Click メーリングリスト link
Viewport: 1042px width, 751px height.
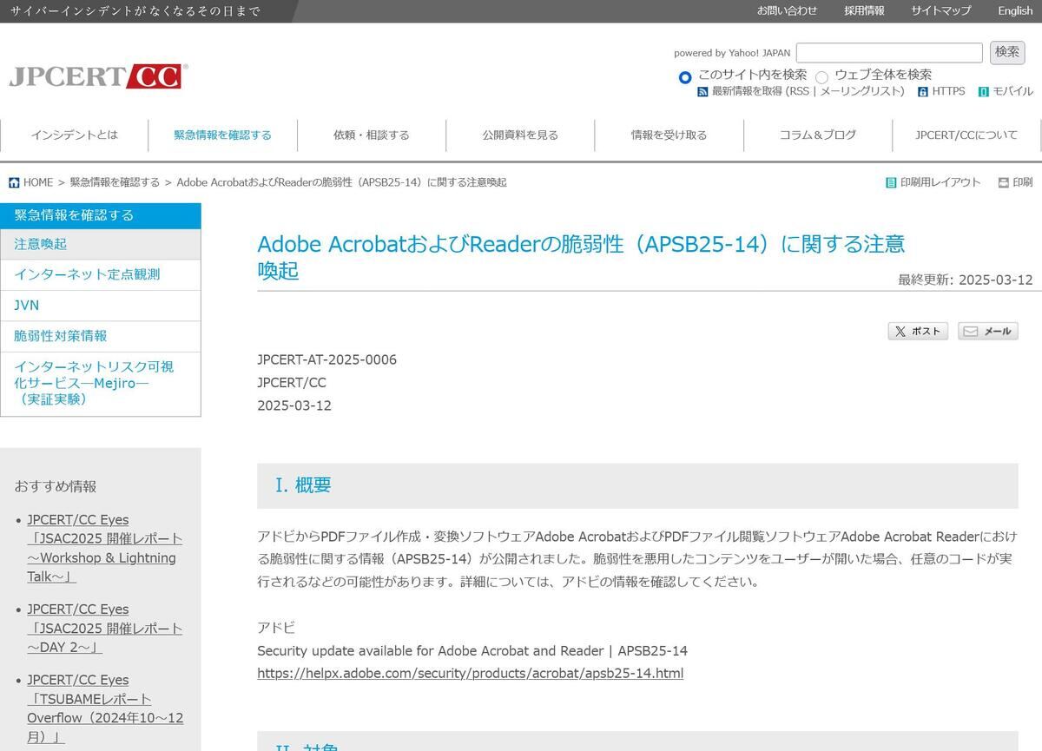pos(860,91)
